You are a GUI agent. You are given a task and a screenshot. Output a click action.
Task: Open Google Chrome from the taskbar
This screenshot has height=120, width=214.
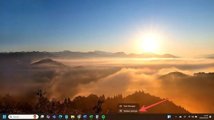[x=79, y=117]
